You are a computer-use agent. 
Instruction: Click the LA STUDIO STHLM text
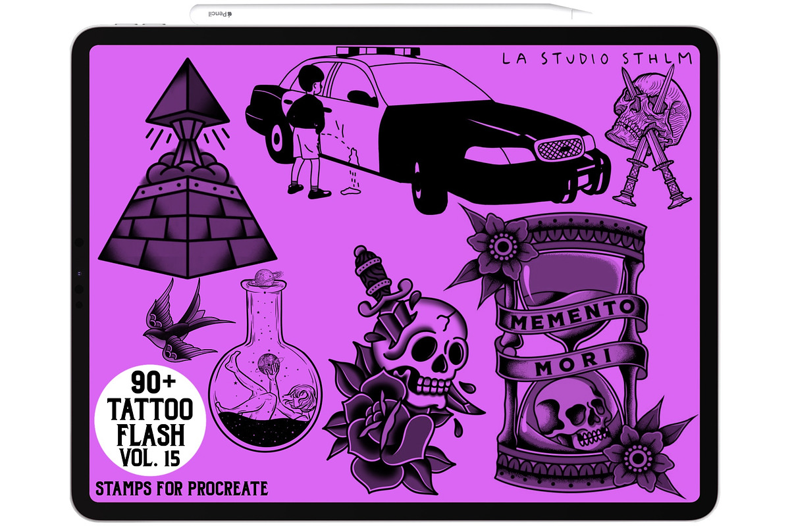(x=597, y=59)
